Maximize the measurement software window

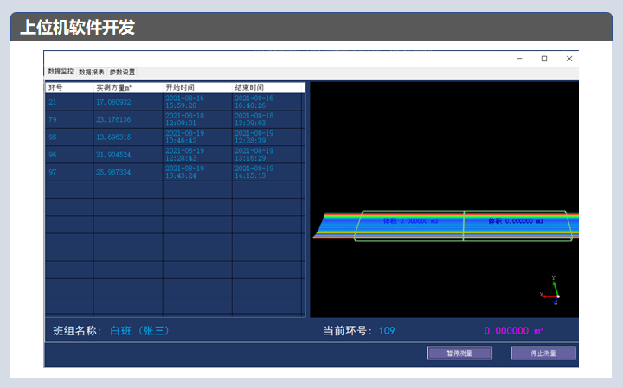[544, 59]
